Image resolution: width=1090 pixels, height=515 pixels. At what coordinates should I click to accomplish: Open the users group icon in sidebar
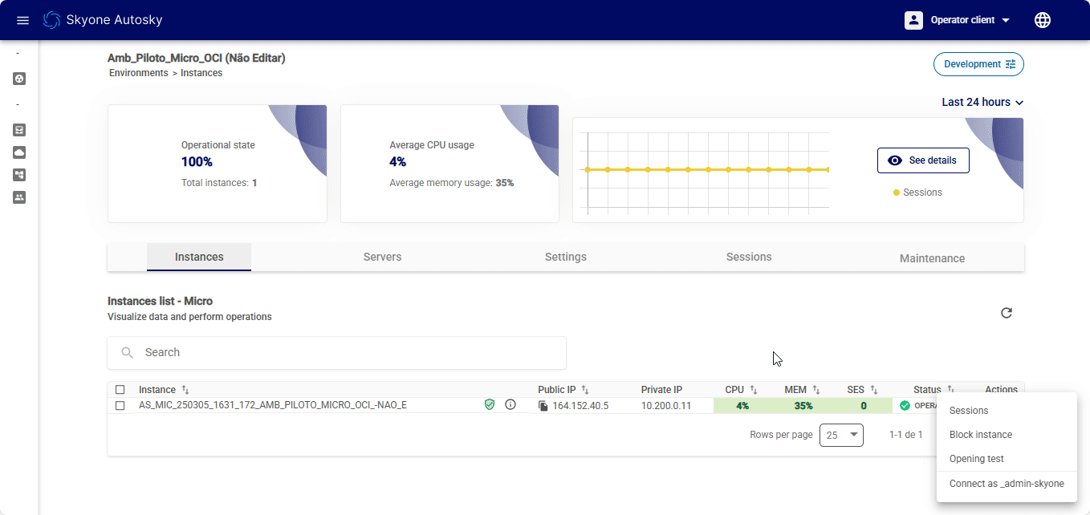click(19, 197)
